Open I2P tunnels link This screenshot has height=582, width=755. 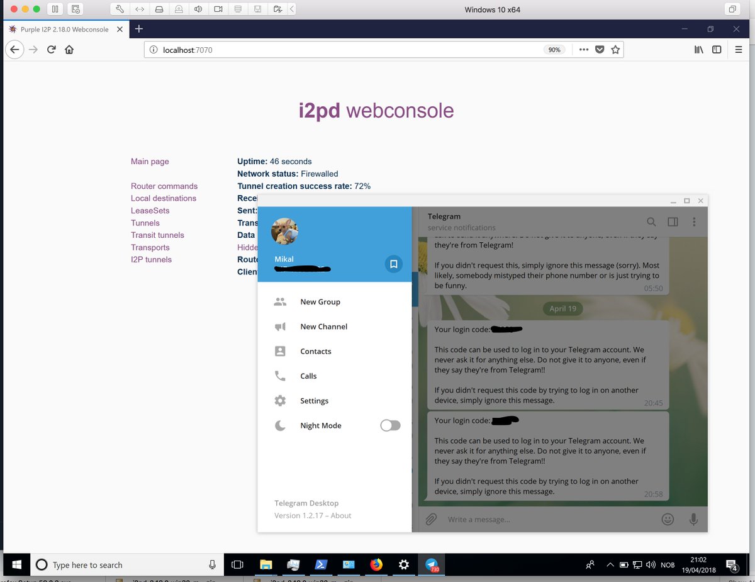(151, 260)
